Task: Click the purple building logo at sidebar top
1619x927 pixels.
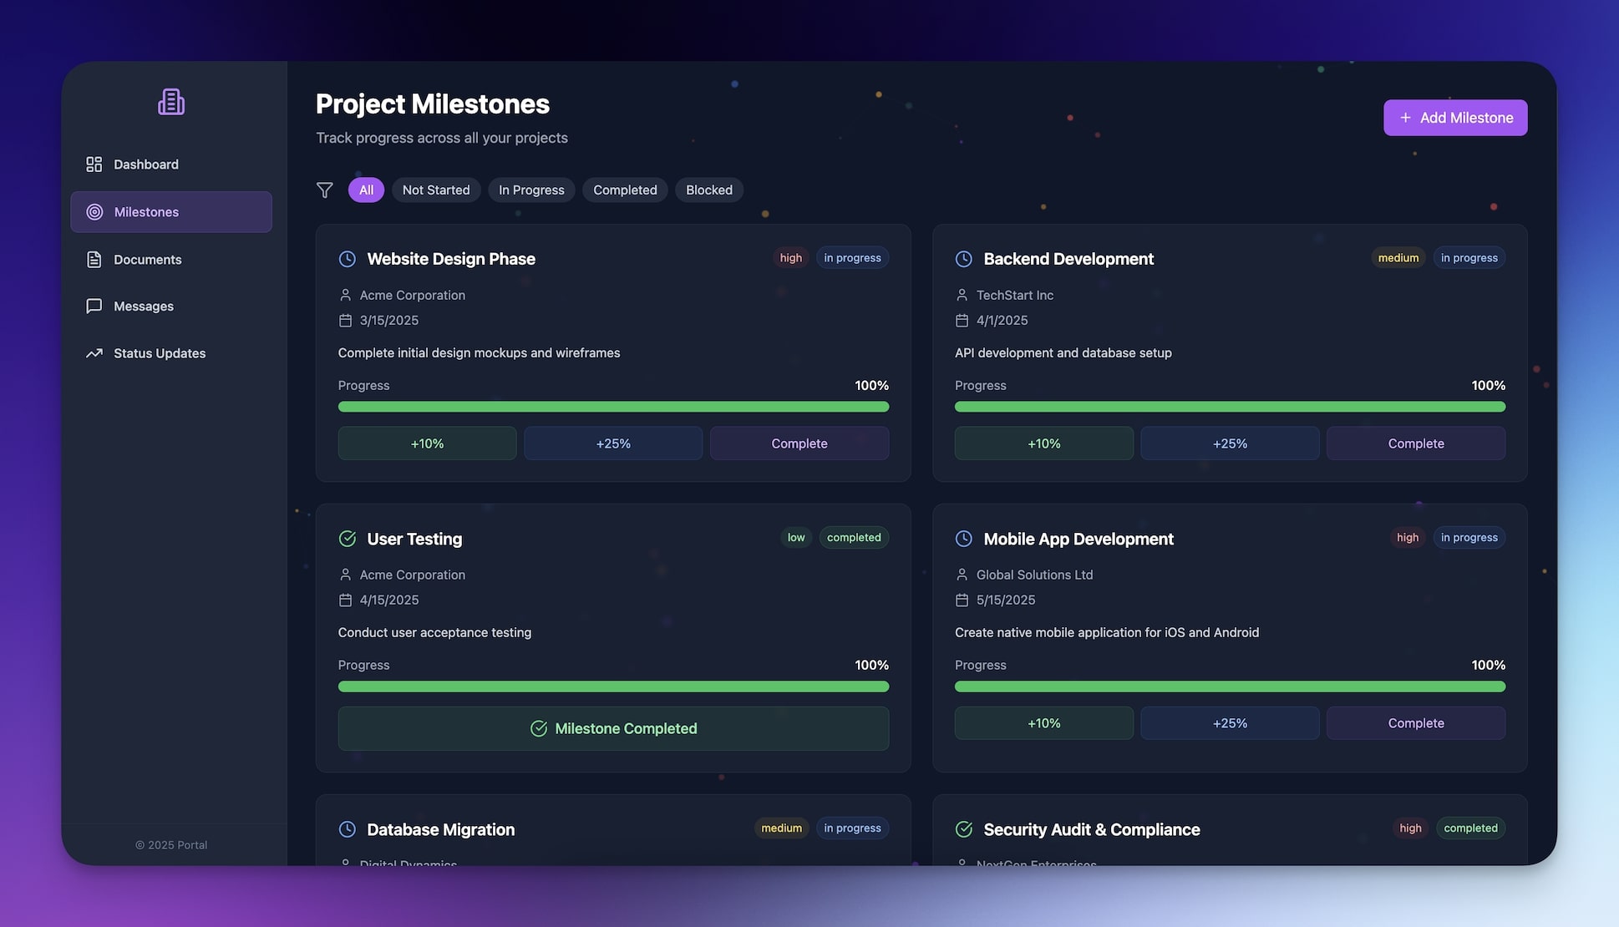Action: click(x=170, y=100)
